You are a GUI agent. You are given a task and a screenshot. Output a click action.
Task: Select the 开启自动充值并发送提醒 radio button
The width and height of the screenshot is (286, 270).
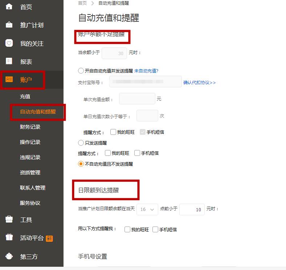click(81, 71)
